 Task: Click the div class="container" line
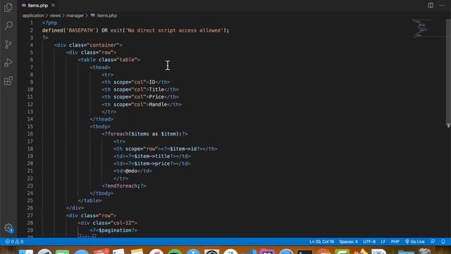click(88, 45)
